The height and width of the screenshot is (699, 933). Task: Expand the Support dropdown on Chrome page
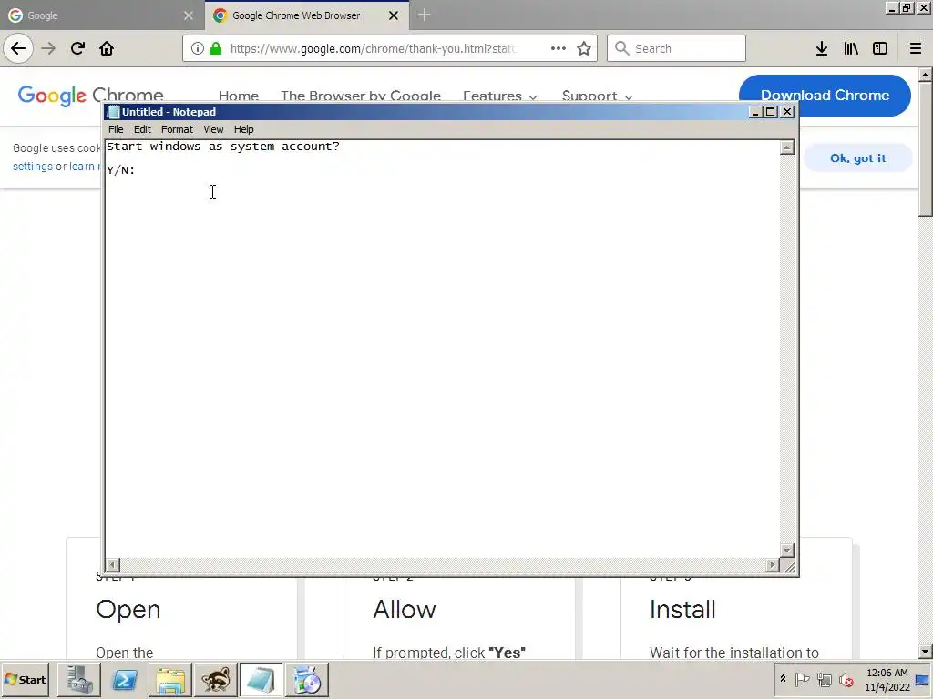(x=597, y=96)
